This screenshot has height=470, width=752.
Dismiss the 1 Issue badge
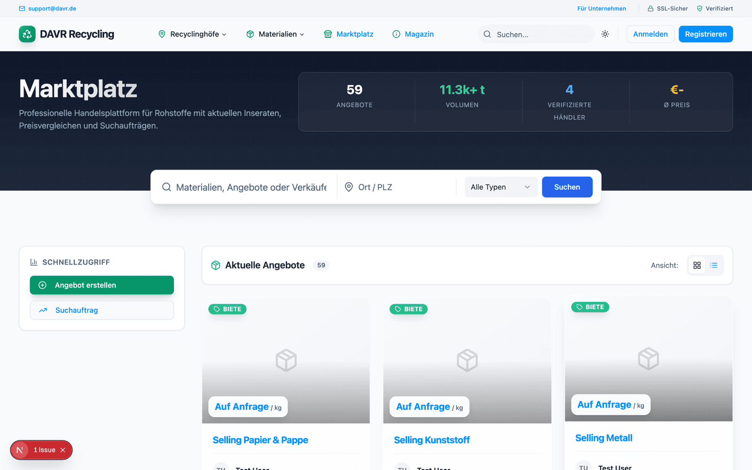[x=63, y=450]
